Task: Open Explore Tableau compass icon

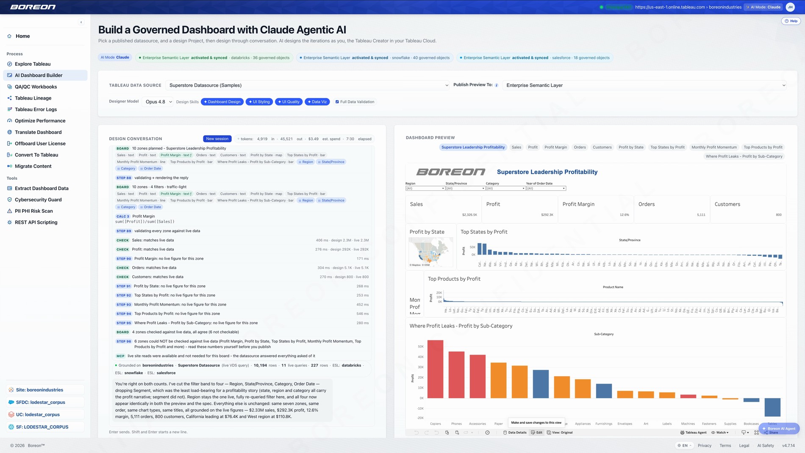Action: pos(9,64)
